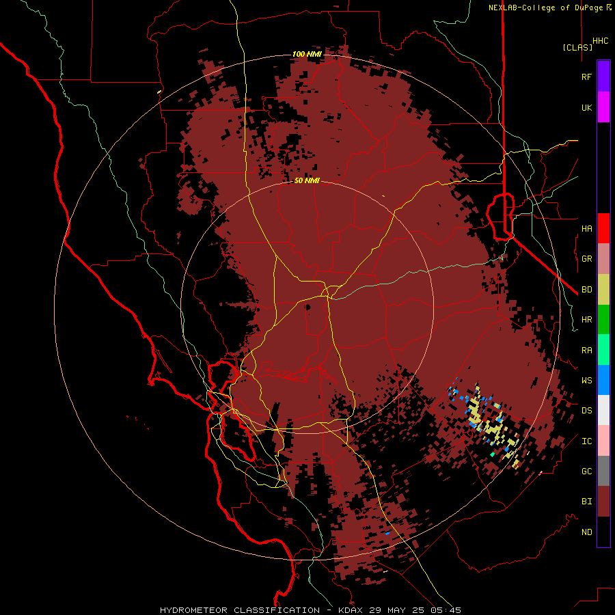Select the blue WS wet snow swatch
The height and width of the screenshot is (615, 615).
coord(603,380)
